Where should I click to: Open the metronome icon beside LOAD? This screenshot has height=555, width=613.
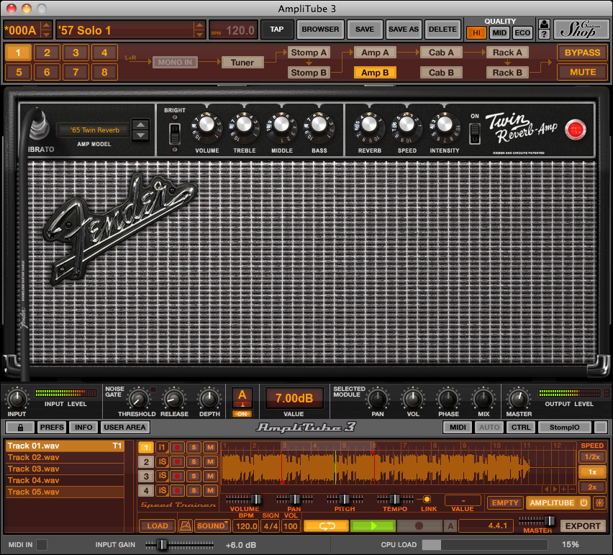coord(185,526)
